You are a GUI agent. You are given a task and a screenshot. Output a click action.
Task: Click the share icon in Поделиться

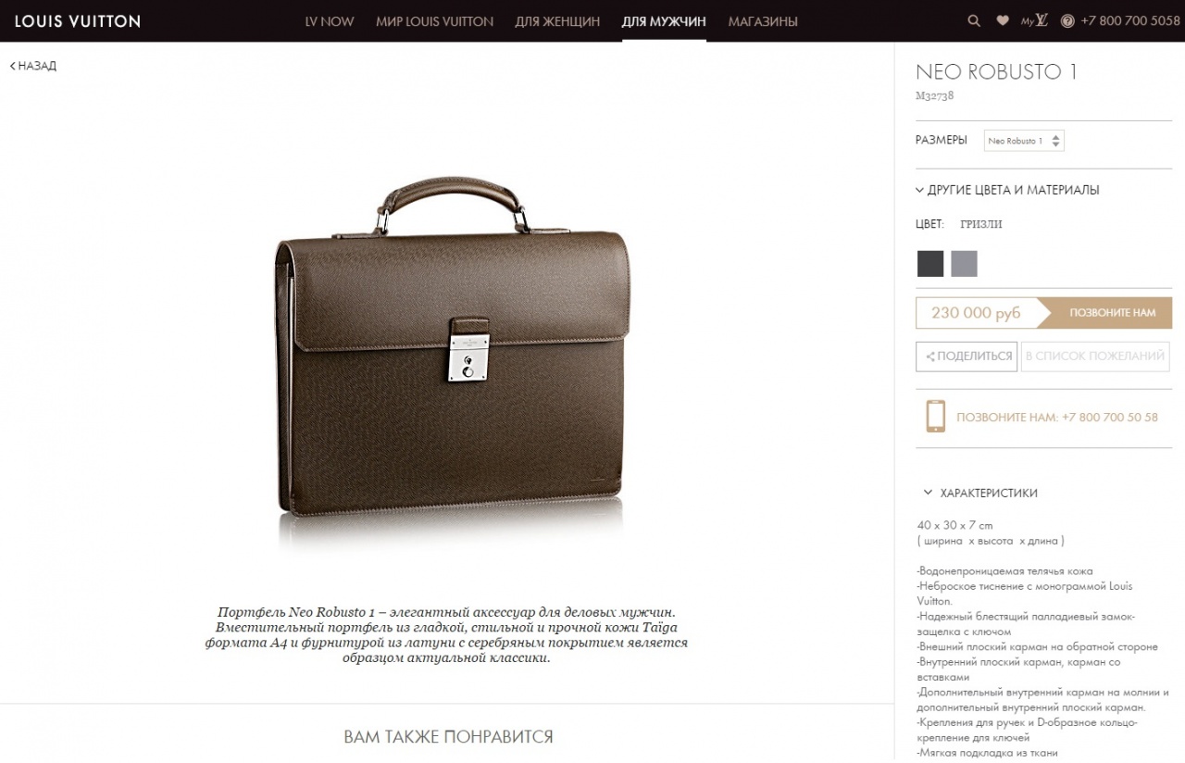[x=929, y=356]
